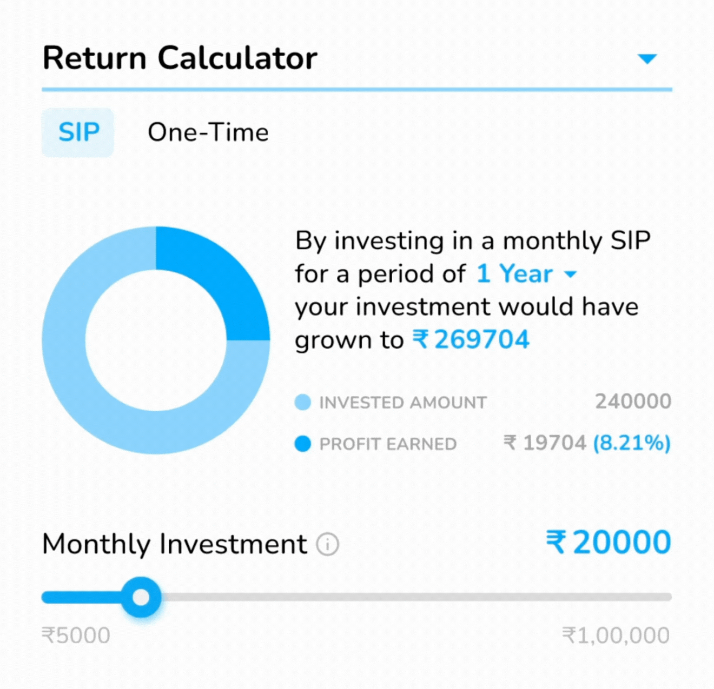Click the INVESTED AMOUNT label
The width and height of the screenshot is (714, 689).
[403, 403]
